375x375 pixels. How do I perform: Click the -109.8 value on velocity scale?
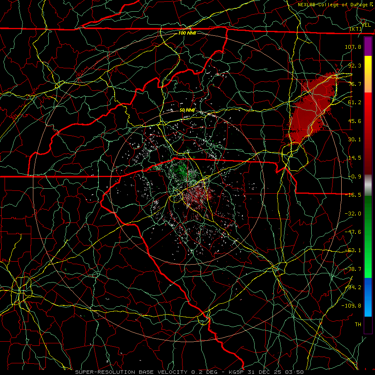(x=351, y=306)
